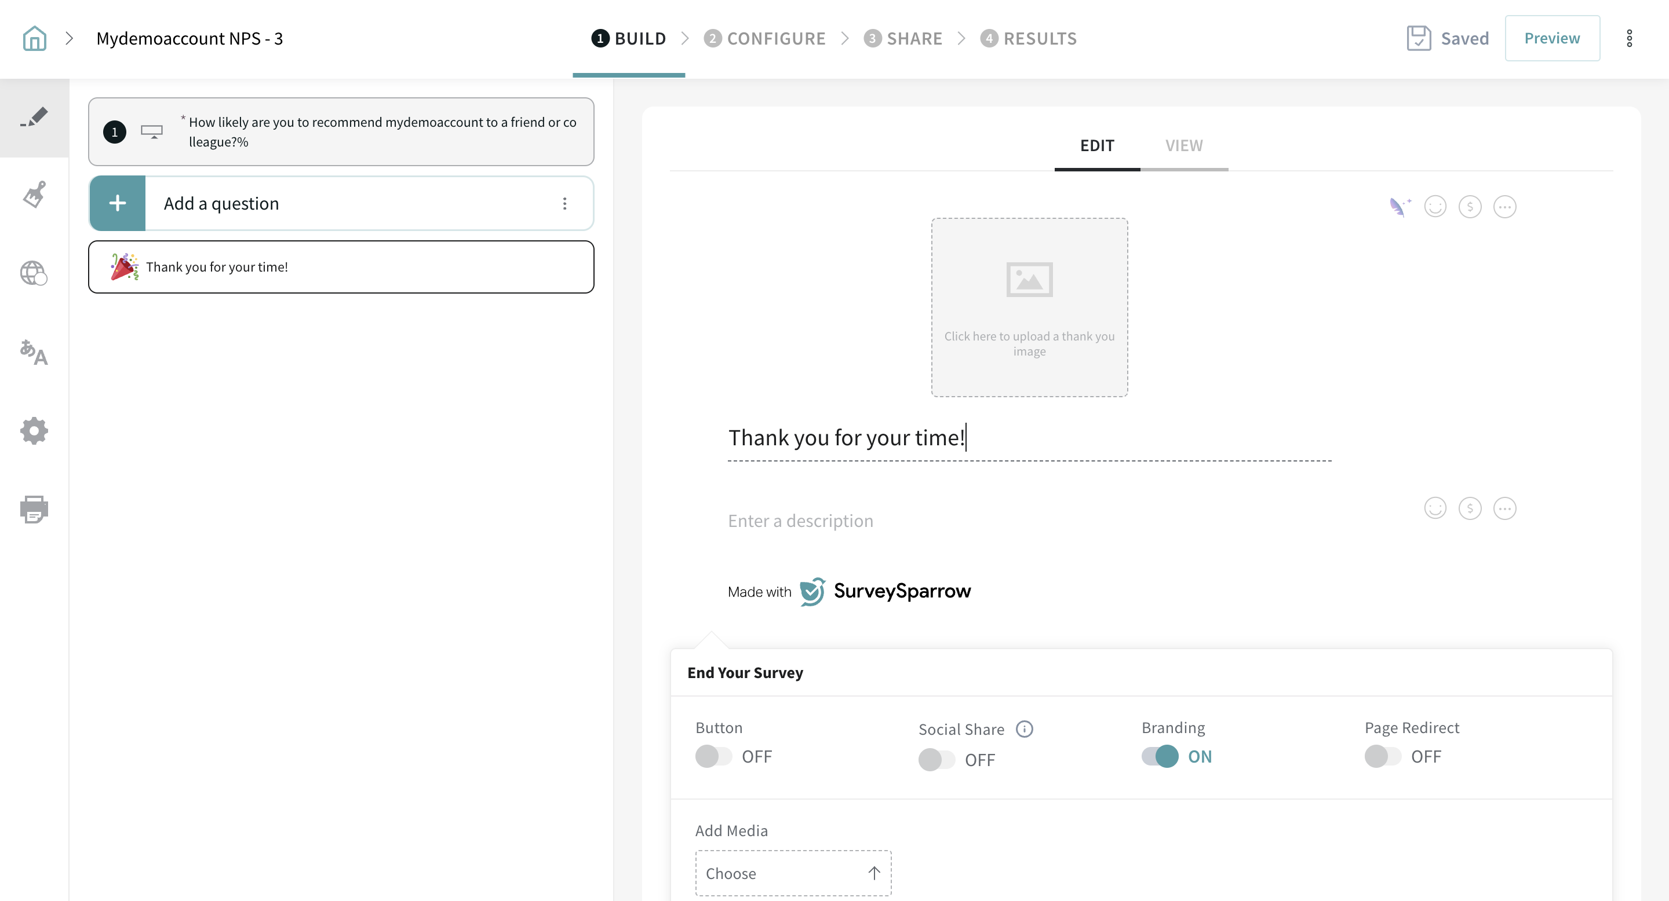Open the theme paintbrush icon in sidebar
Viewport: 1669px width, 901px height.
click(34, 195)
